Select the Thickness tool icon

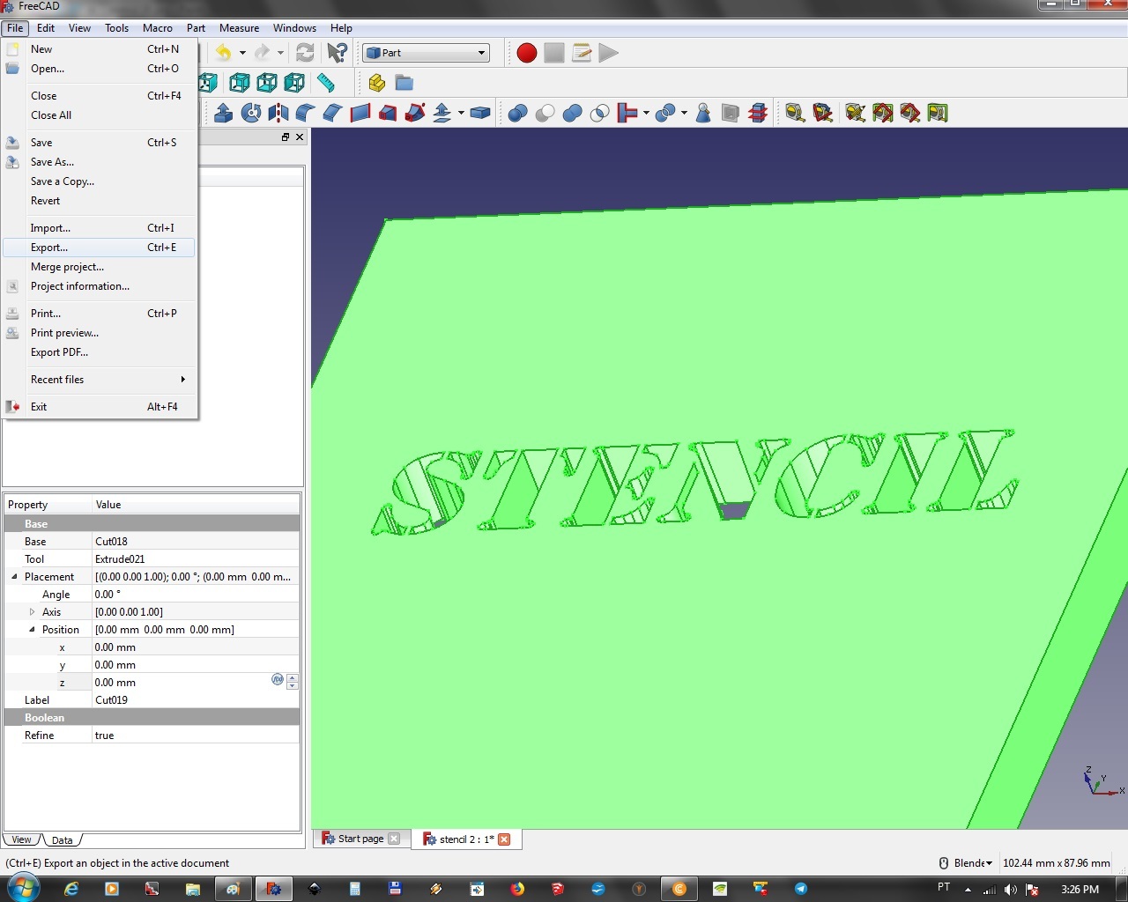[x=480, y=113]
